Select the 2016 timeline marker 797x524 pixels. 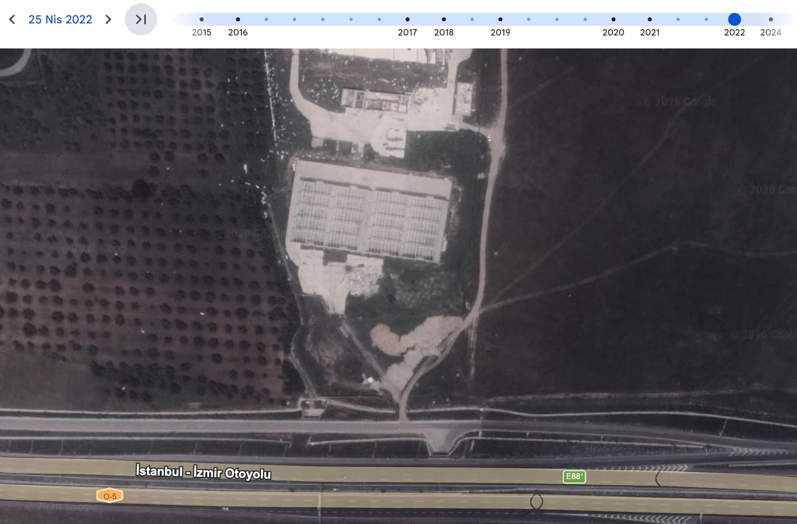point(238,19)
